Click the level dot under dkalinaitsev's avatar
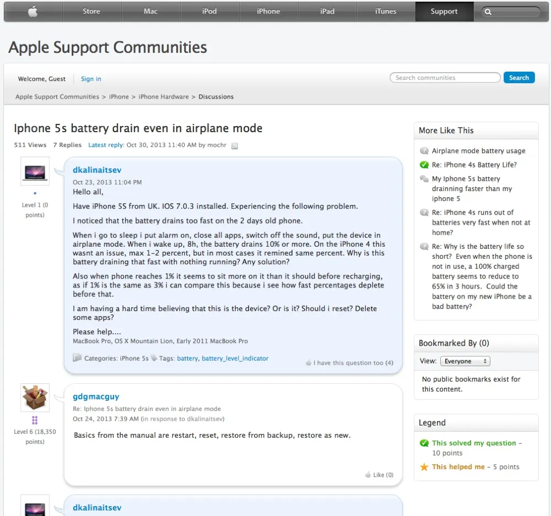 [35, 193]
